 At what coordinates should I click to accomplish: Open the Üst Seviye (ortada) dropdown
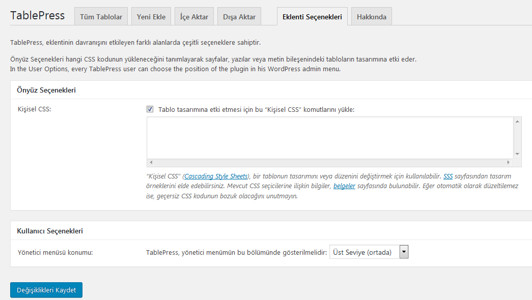[369, 252]
